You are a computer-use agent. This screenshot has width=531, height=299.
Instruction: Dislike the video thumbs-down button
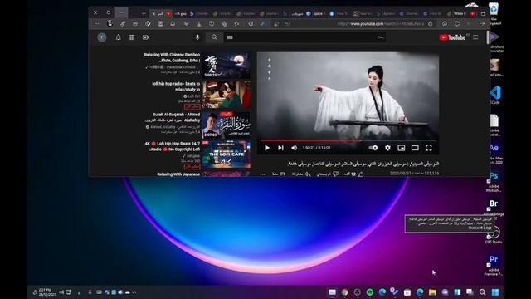click(x=335, y=174)
